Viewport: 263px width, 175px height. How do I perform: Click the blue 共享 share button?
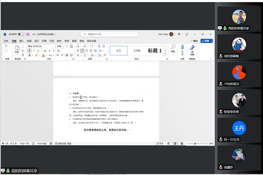pyautogui.click(x=206, y=41)
